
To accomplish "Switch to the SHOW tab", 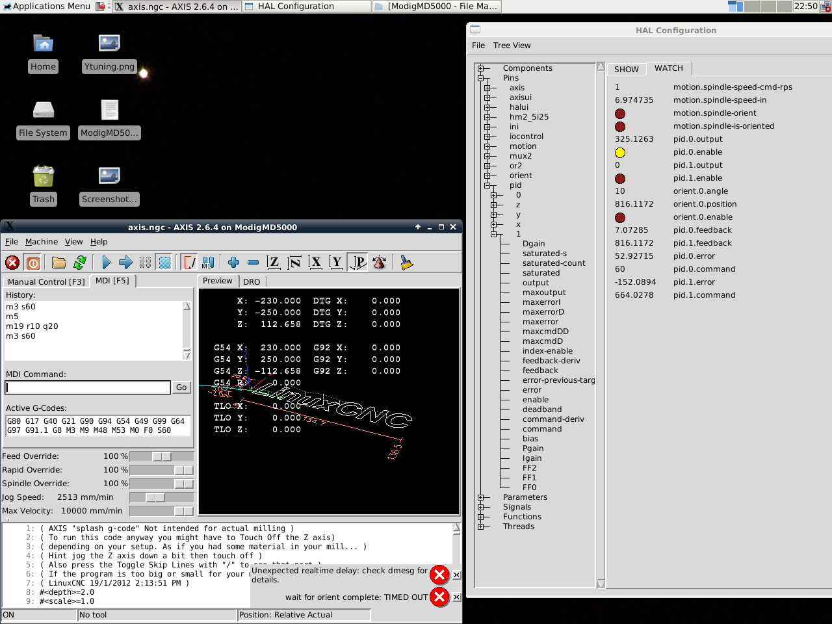I will click(x=627, y=69).
